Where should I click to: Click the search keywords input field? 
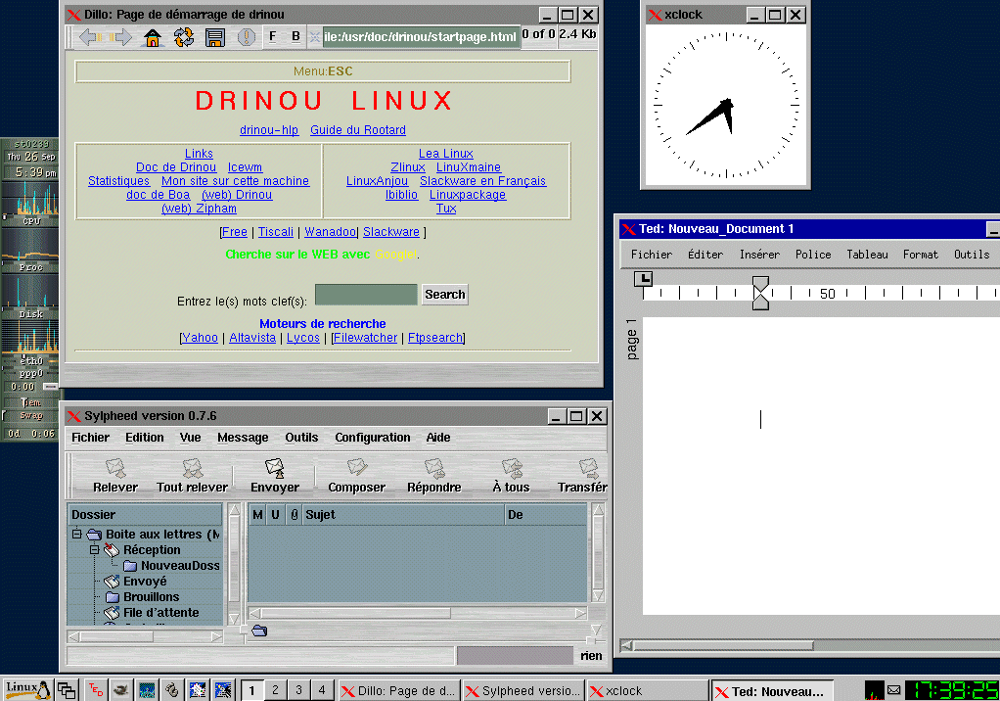(366, 295)
